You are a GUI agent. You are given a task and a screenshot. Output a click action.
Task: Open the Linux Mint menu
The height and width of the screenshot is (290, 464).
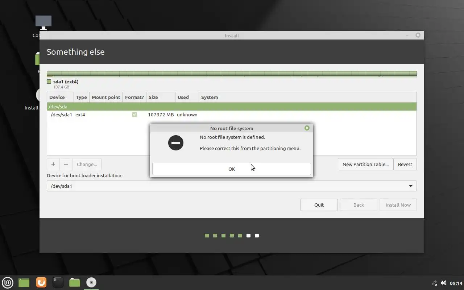click(8, 282)
